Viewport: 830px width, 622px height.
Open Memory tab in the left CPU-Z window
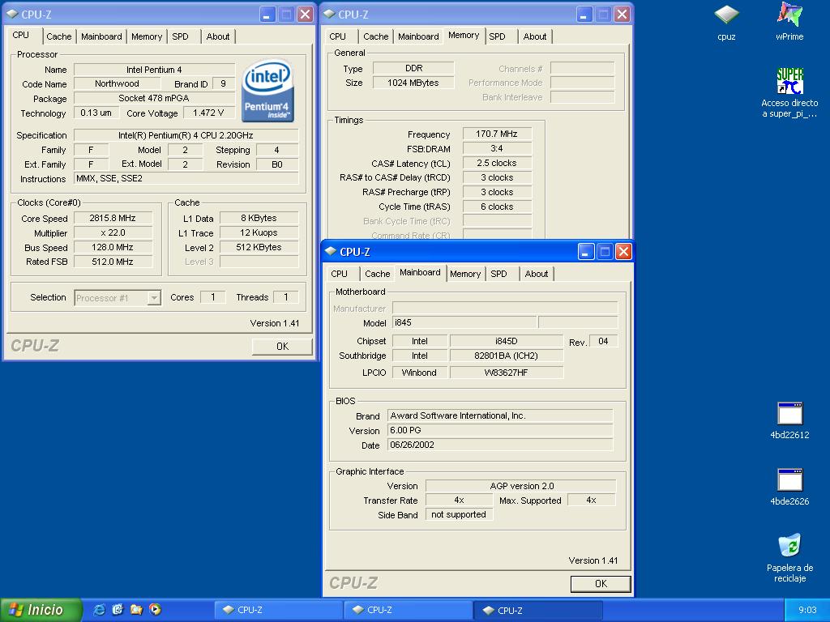(147, 36)
